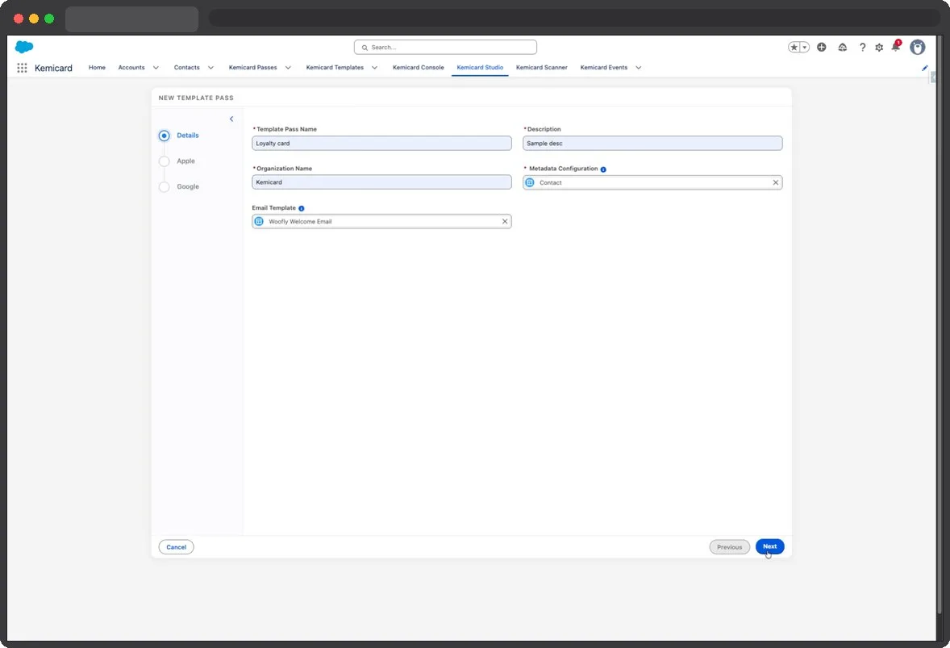
Task: Expand the Kemicard Templates dropdown chevron
Action: pyautogui.click(x=374, y=68)
